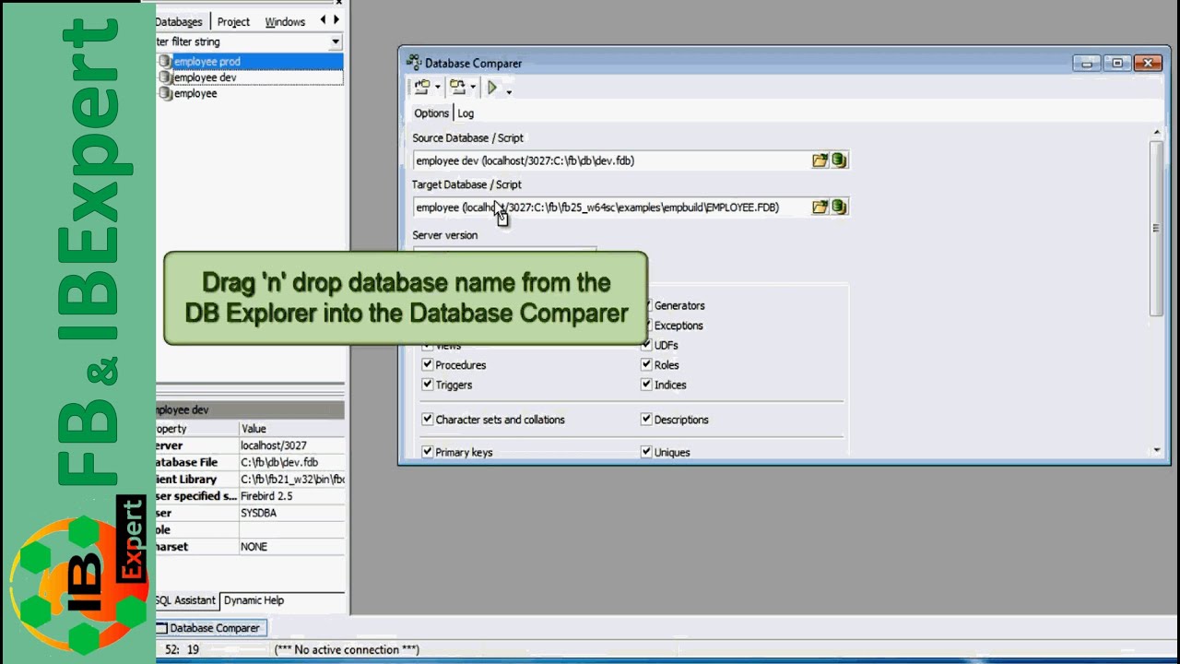Click the folder icon in the Target Database field

pos(820,207)
